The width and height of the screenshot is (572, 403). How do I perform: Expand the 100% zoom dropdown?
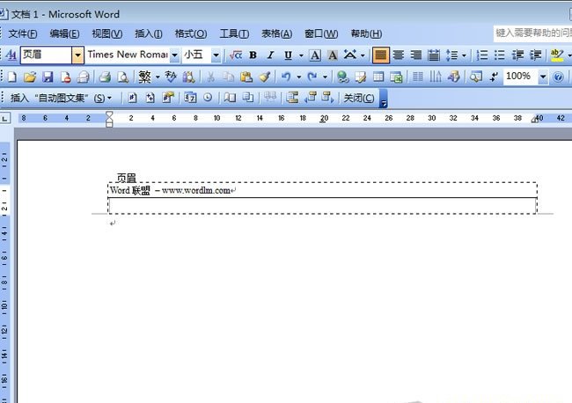(x=543, y=77)
